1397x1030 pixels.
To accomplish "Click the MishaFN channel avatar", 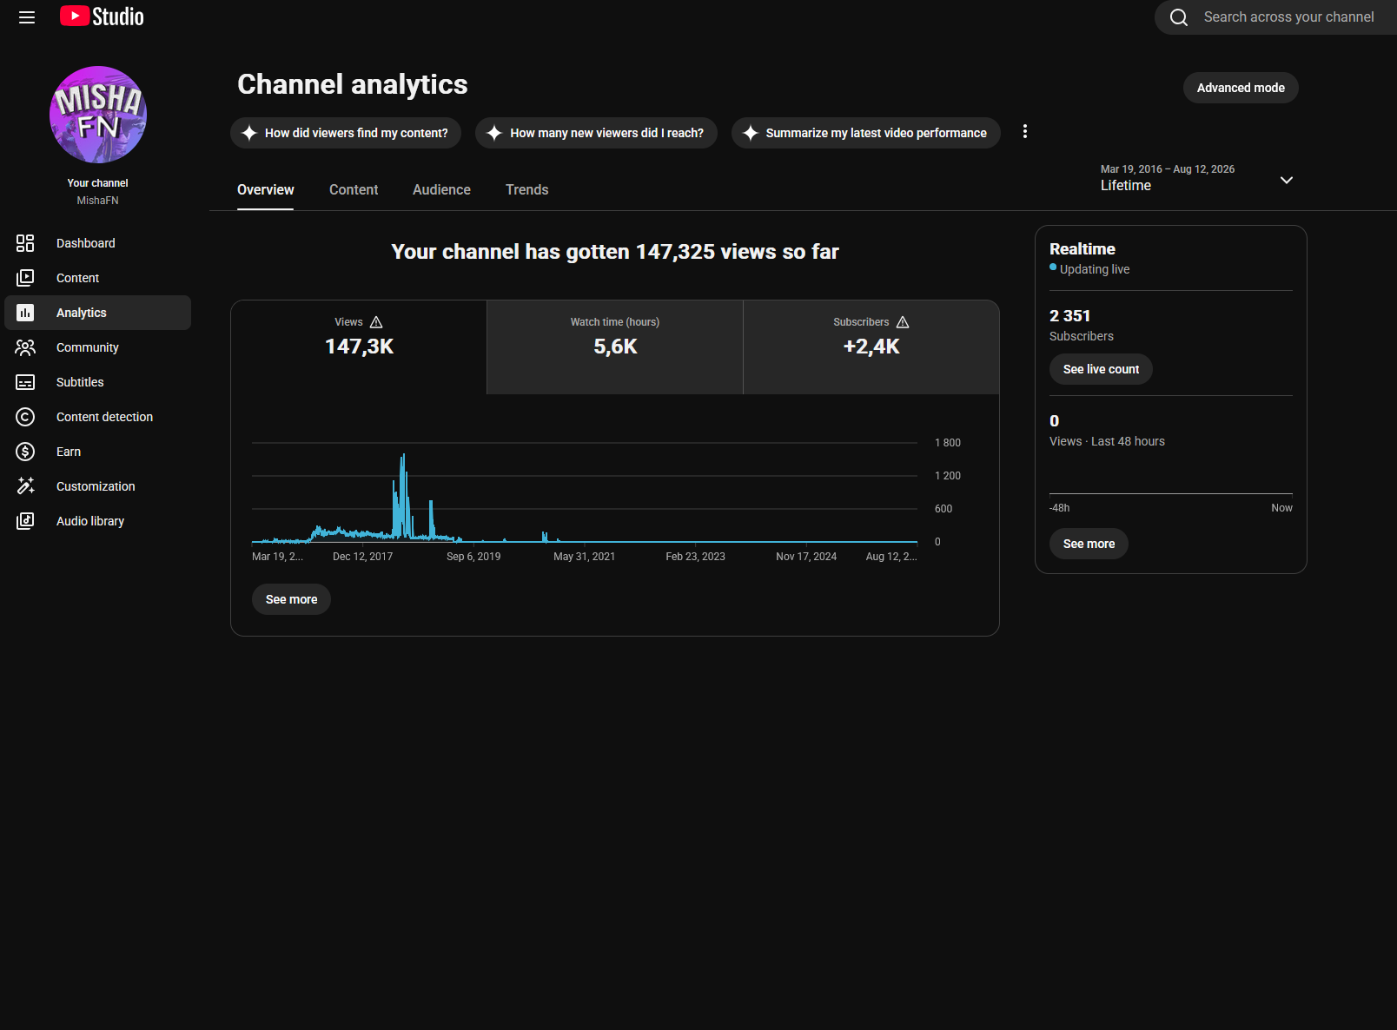I will point(98,115).
